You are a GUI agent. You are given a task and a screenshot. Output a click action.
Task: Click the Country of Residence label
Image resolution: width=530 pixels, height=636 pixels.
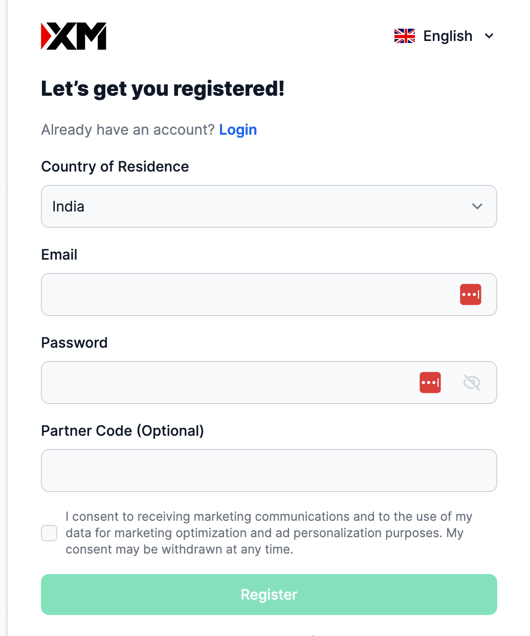point(115,166)
